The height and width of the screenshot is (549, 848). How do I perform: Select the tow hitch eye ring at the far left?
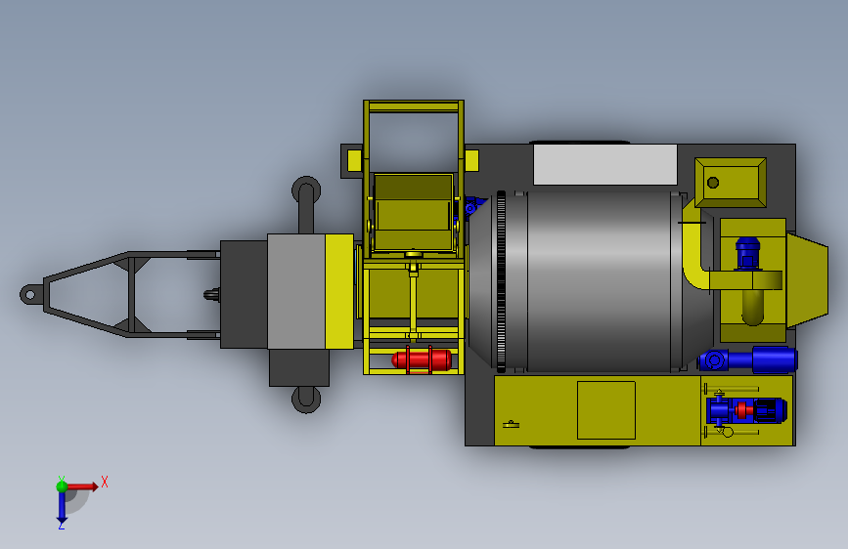coord(29,295)
